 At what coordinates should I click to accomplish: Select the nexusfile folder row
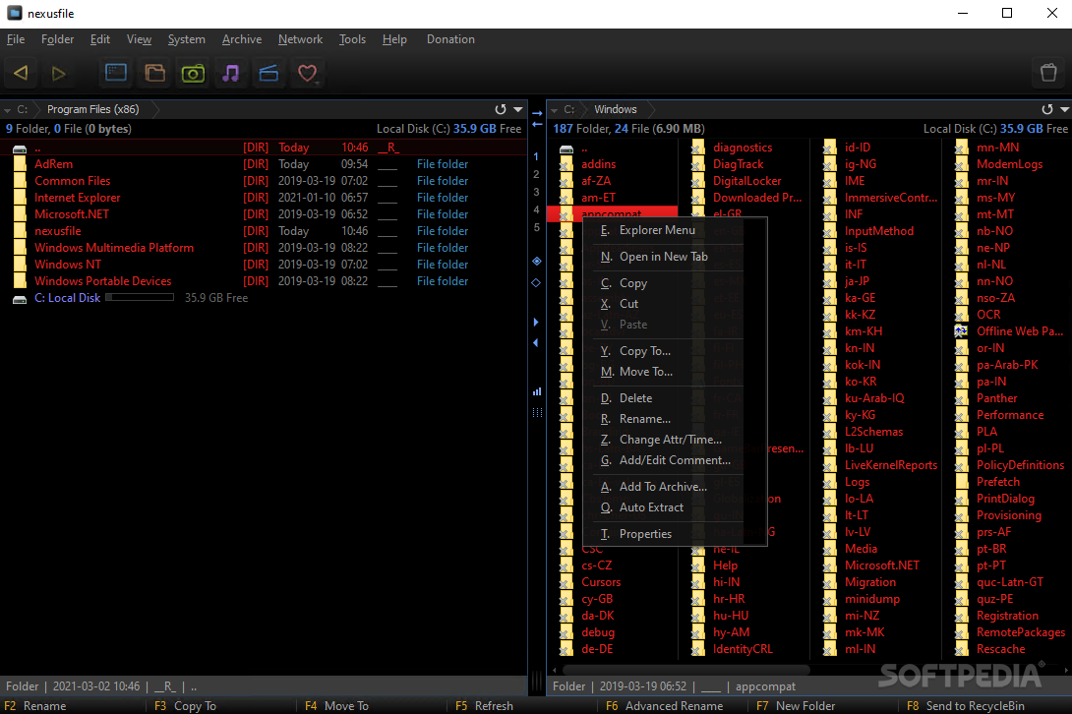(264, 231)
